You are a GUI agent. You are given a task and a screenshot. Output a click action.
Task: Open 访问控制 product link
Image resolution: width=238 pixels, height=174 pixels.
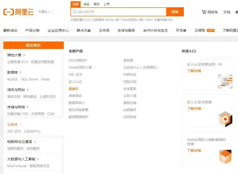(130, 117)
